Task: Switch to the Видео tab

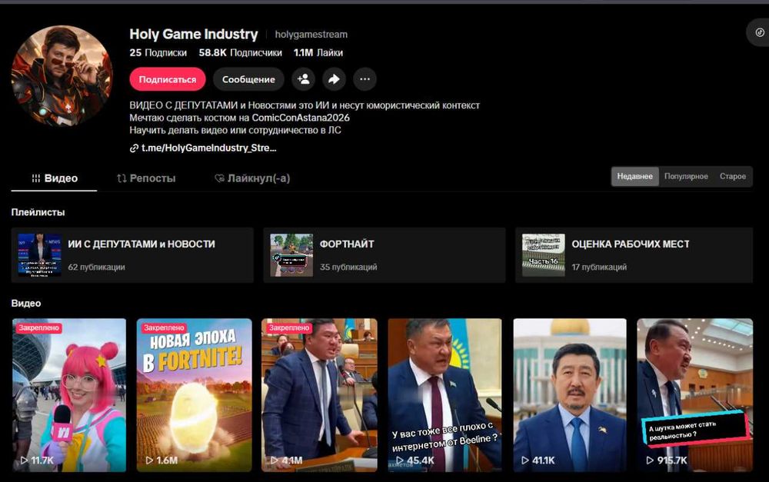Action: 55,178
